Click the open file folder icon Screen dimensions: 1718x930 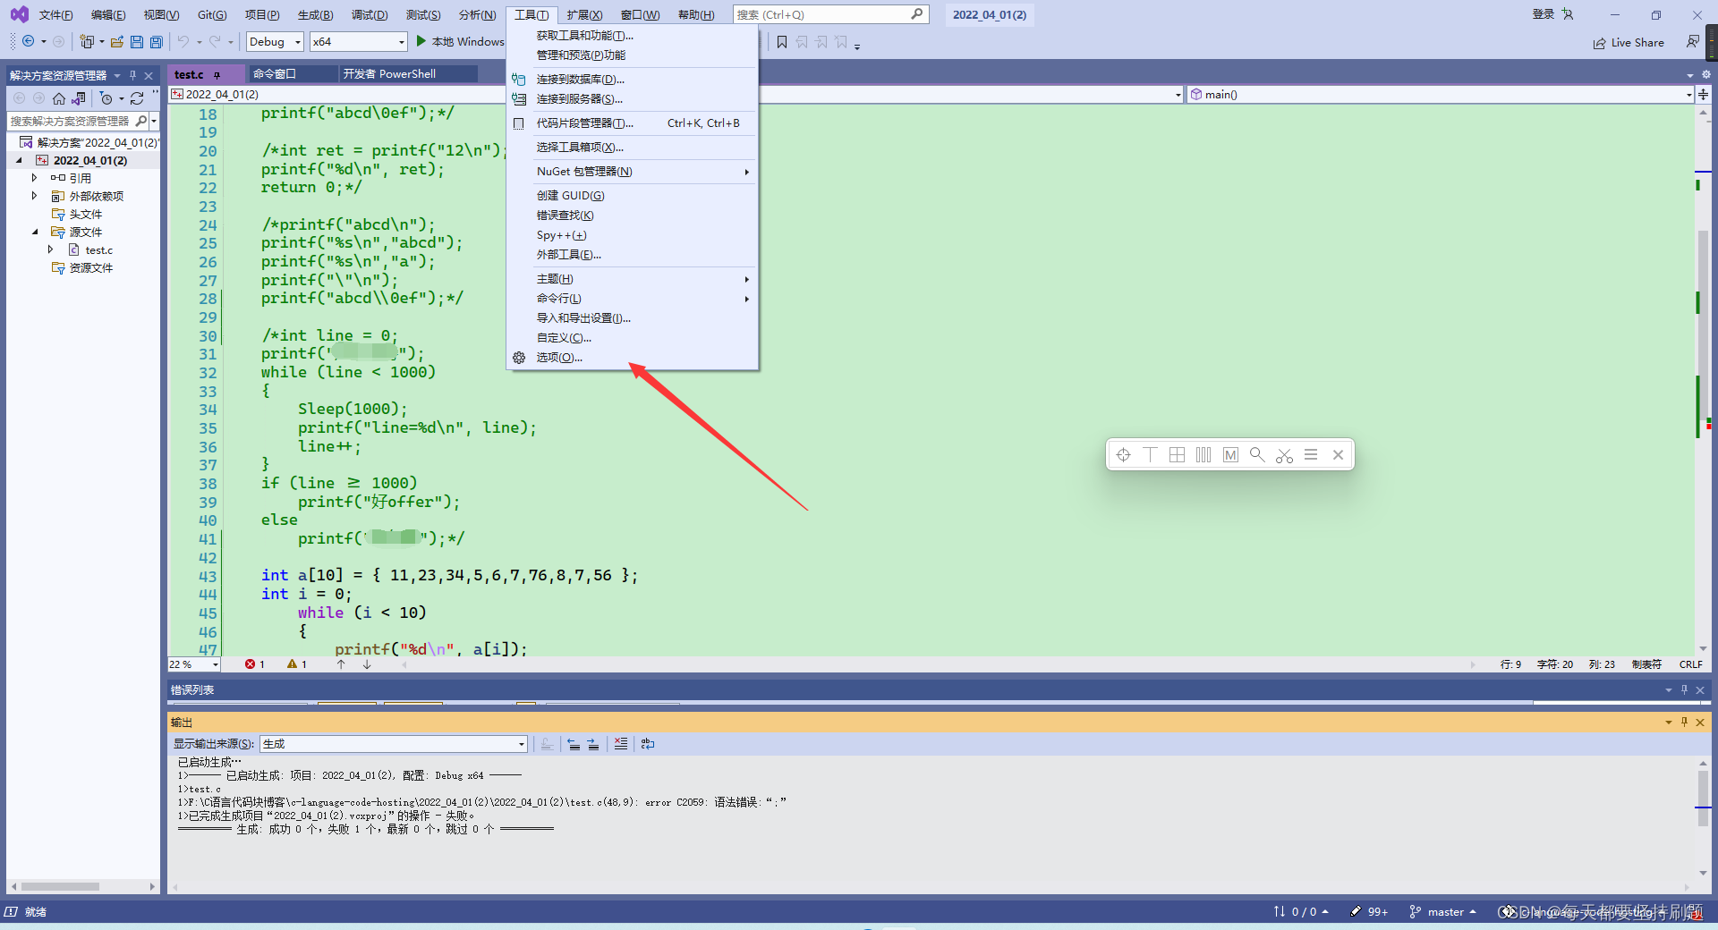point(117,41)
